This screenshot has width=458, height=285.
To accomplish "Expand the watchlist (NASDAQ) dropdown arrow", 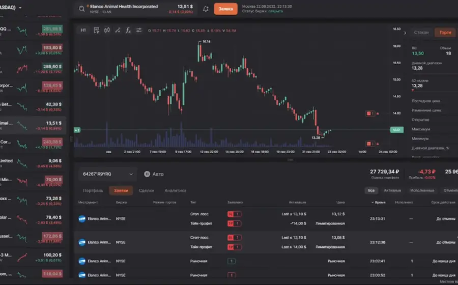I will point(20,8).
